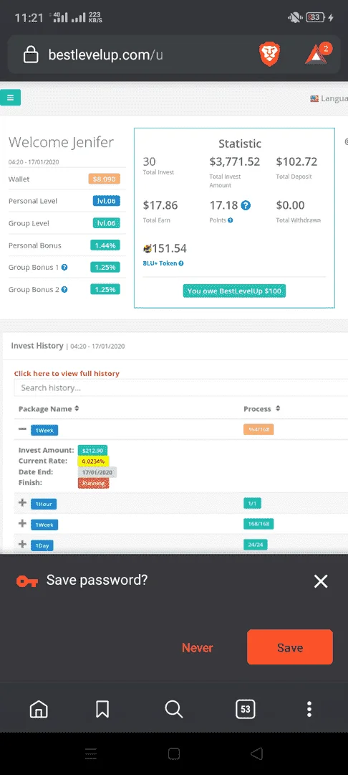Image resolution: width=348 pixels, height=775 pixels.
Task: Open the teal hamburger menu
Action: pyautogui.click(x=10, y=98)
